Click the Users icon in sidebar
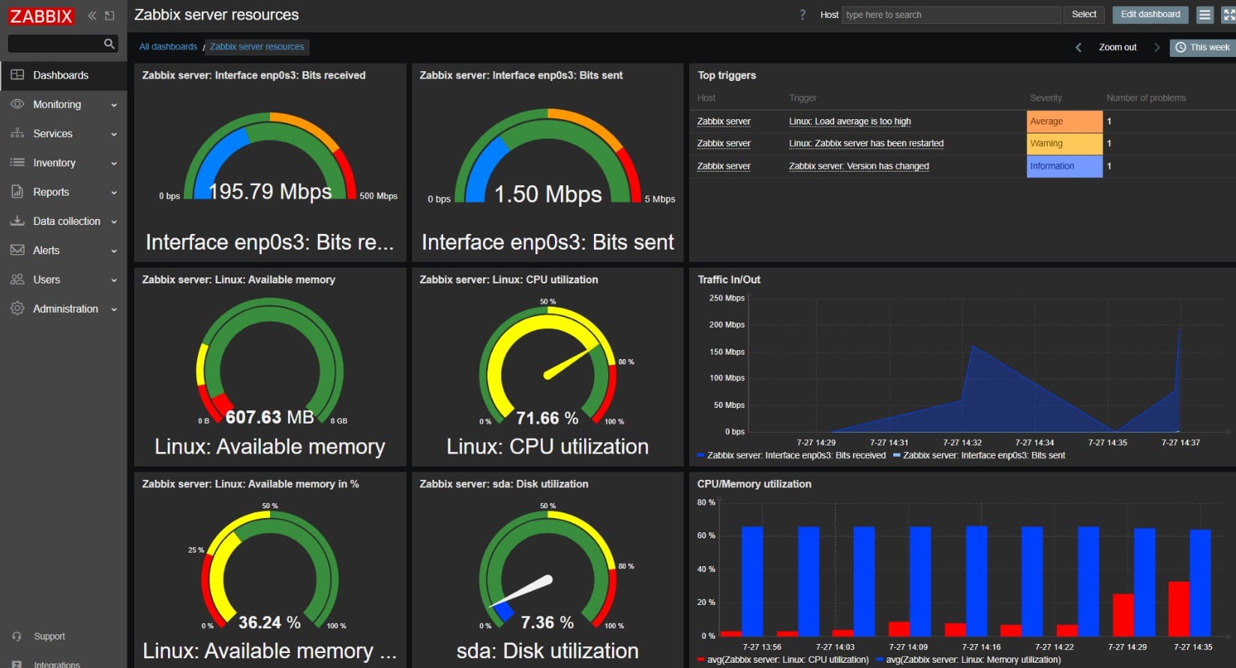The width and height of the screenshot is (1236, 668). pyautogui.click(x=17, y=280)
